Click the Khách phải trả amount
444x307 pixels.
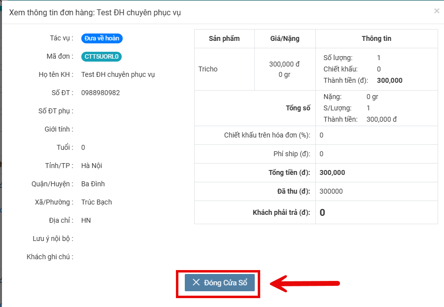[322, 212]
